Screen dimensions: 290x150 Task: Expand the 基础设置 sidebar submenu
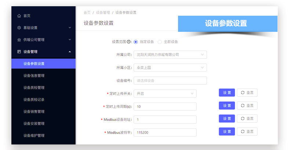click(70, 28)
